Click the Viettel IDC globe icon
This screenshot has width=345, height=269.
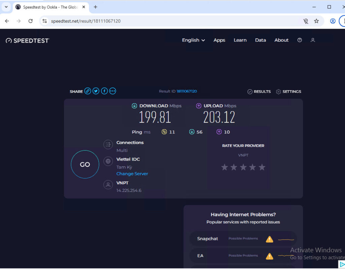pos(108,161)
